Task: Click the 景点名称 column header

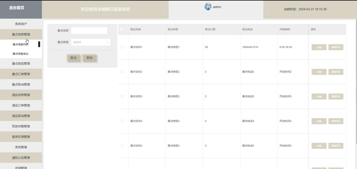Action: pyautogui.click(x=136, y=29)
